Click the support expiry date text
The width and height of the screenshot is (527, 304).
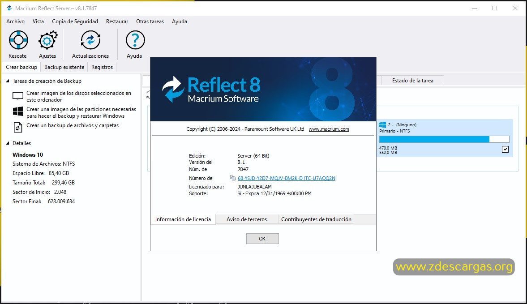(x=274, y=193)
